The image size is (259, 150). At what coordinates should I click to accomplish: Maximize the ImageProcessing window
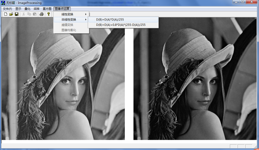click(x=243, y=2)
